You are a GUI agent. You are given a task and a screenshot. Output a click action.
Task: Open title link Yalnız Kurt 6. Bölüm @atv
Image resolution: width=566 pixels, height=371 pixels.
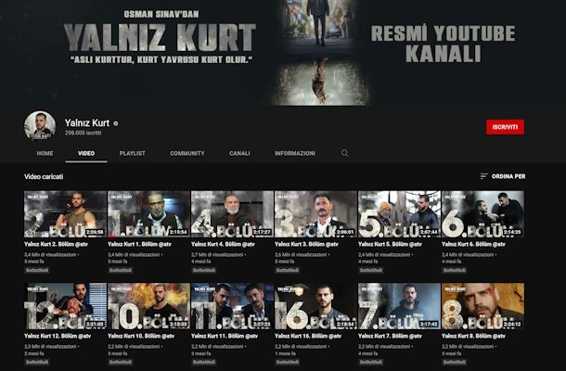(x=473, y=244)
